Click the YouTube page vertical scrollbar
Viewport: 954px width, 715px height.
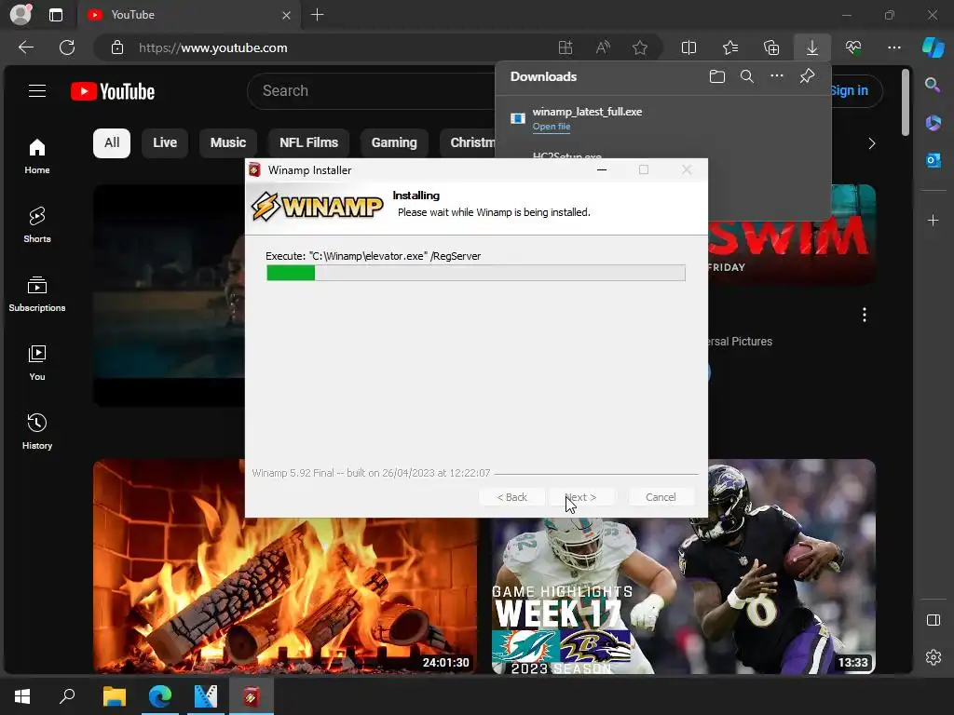click(906, 102)
